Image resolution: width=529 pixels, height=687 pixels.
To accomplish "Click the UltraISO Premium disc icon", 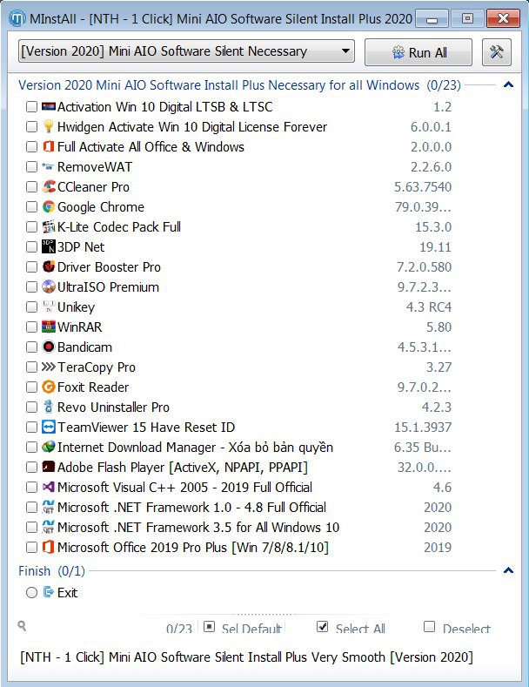I will pos(48,287).
